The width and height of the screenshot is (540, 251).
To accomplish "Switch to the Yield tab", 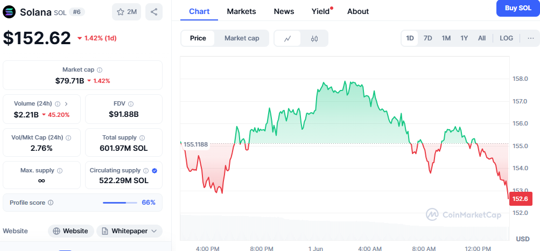I will coord(320,11).
